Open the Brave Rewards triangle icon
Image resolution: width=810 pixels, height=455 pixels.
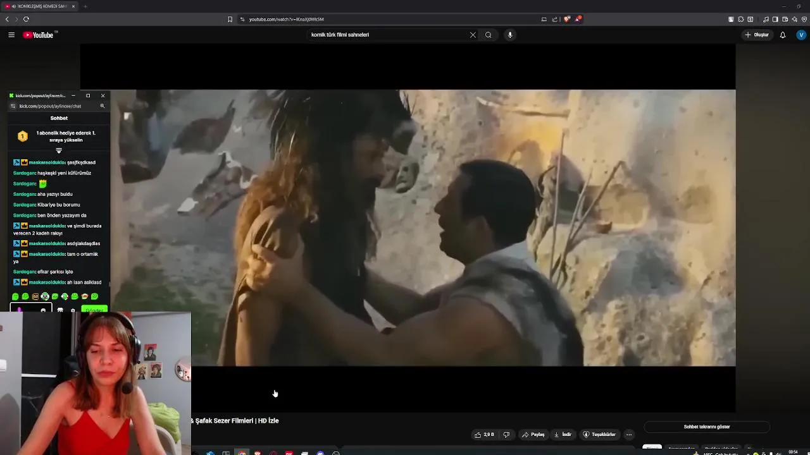578,19
